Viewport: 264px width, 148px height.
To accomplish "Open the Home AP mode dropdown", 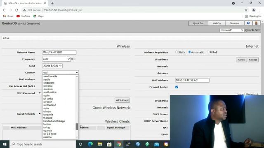I will (x=232, y=30).
